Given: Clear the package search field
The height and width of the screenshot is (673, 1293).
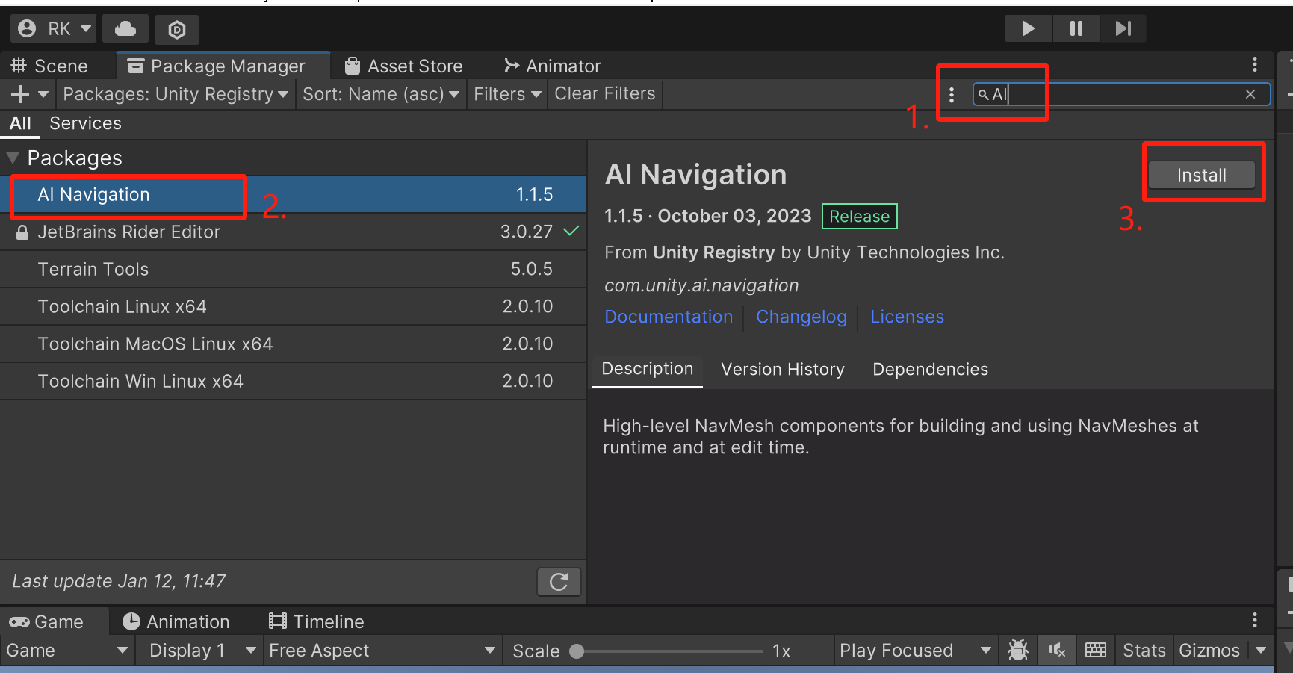Looking at the screenshot, I should [x=1250, y=94].
